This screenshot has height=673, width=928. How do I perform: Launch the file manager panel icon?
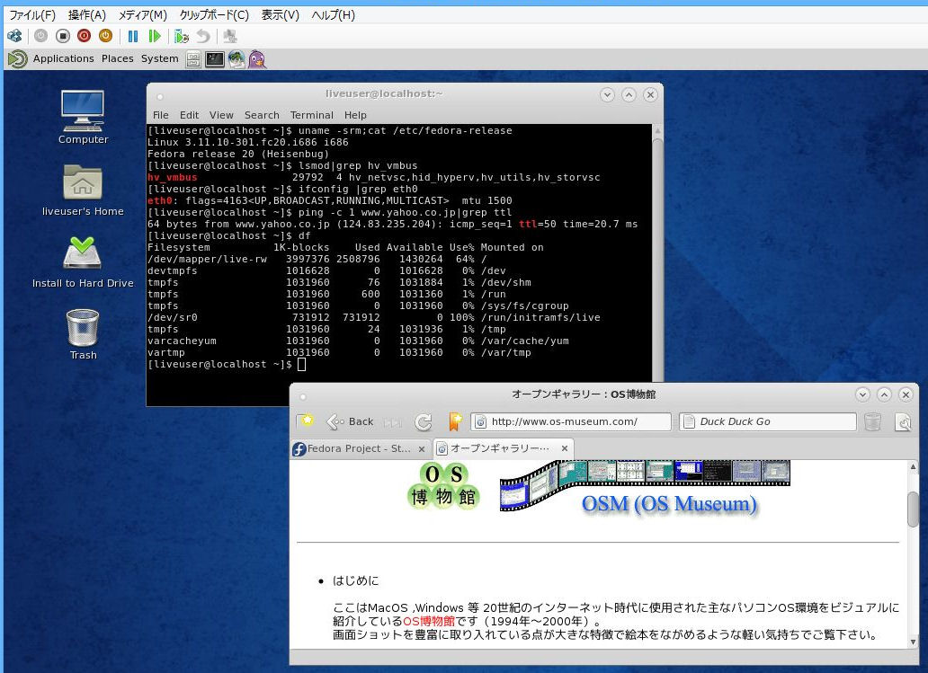(193, 59)
